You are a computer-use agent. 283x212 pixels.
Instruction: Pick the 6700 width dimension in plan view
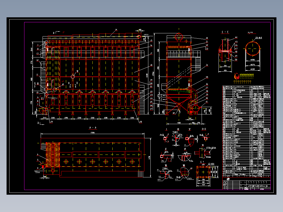pos(149,157)
